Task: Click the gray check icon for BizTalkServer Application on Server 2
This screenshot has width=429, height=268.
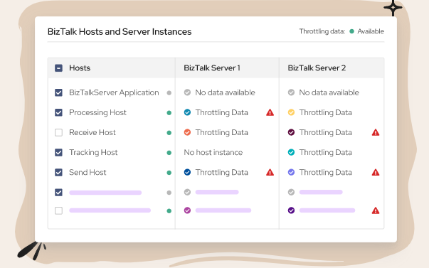Action: point(292,92)
